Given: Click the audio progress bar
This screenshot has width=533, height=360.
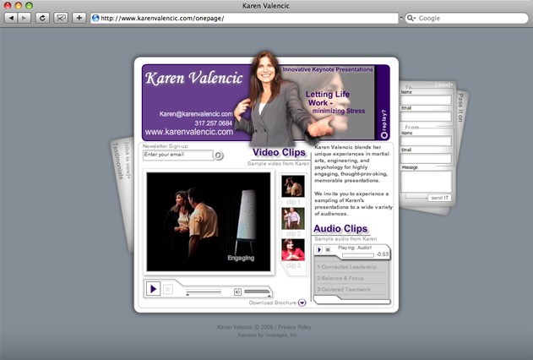Looking at the screenshot, I should pyautogui.click(x=358, y=255).
